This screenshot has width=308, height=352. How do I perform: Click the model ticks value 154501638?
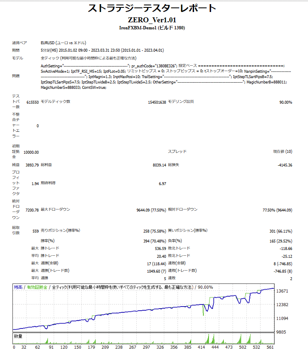coord(157,102)
